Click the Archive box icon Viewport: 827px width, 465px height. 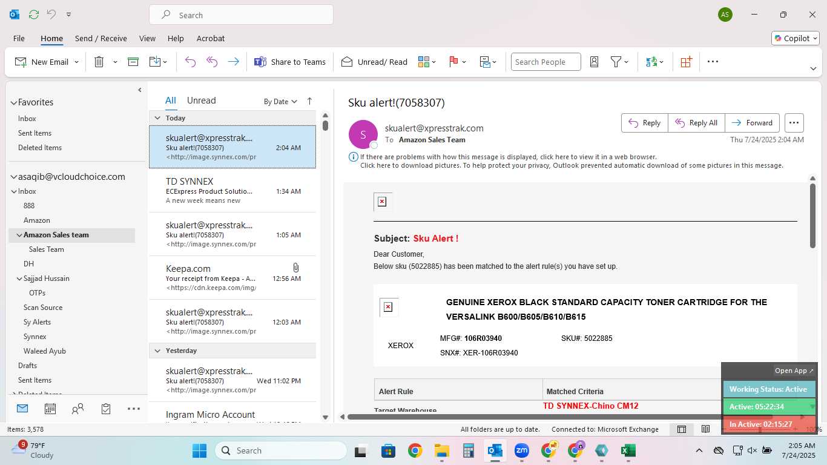point(133,62)
